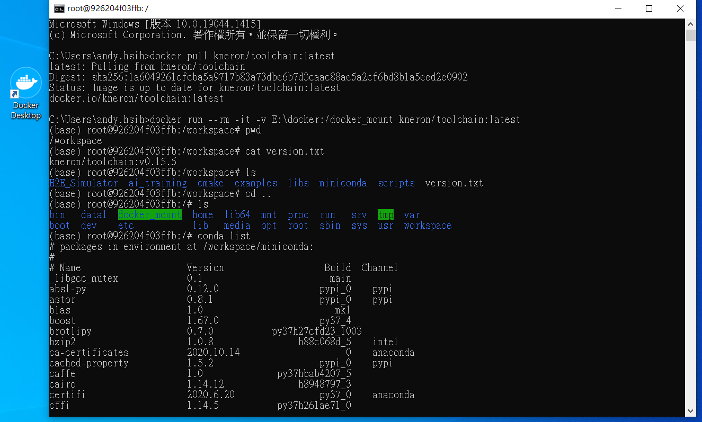Click the 'Version' column header
This screenshot has width=702, height=422.
(206, 267)
